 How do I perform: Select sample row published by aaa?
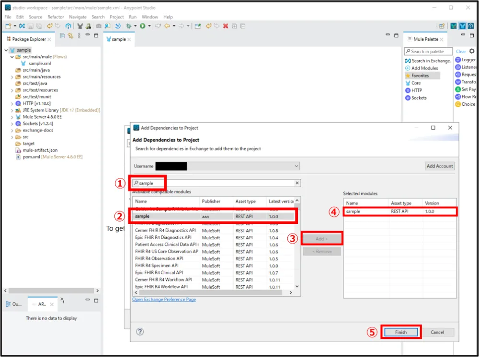pyautogui.click(x=214, y=216)
